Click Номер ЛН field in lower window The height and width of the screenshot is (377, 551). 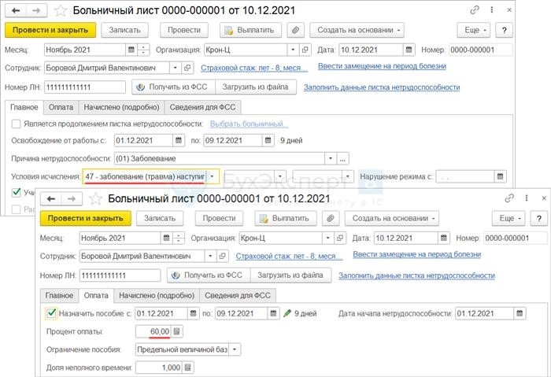pyautogui.click(x=120, y=275)
